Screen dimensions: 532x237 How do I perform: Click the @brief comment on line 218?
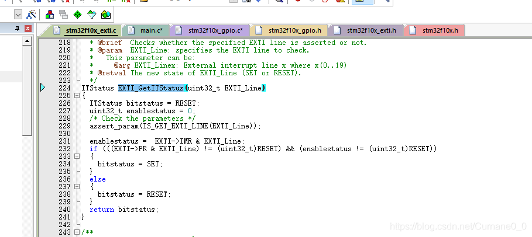[228, 43]
